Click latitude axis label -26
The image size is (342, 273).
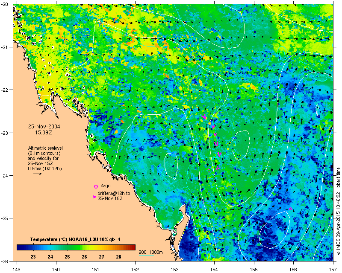[5, 261]
